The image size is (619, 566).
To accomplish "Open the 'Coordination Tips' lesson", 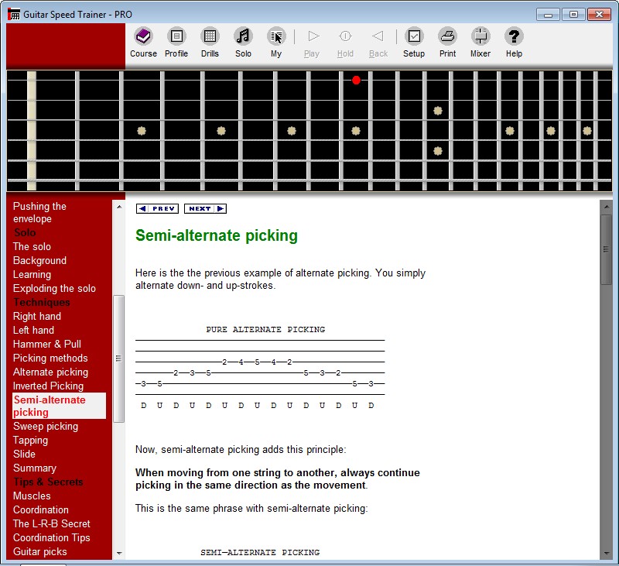I will (x=52, y=537).
